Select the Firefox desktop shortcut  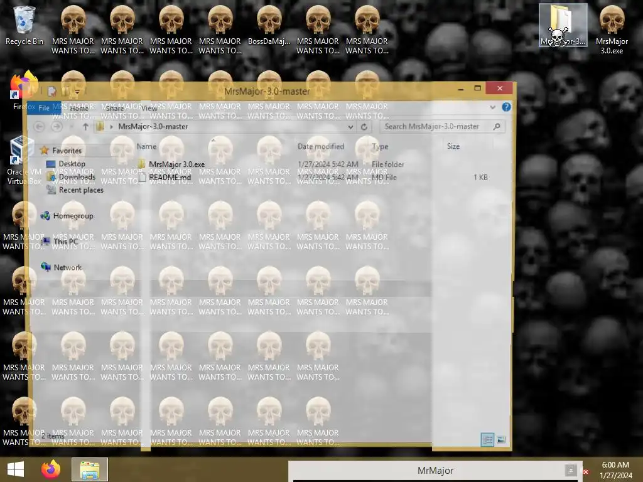(x=24, y=90)
